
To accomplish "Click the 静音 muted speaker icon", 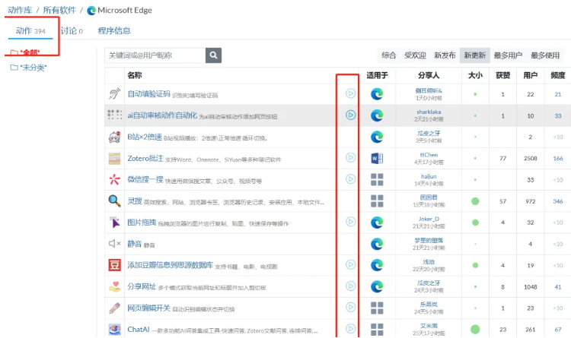I will point(114,244).
